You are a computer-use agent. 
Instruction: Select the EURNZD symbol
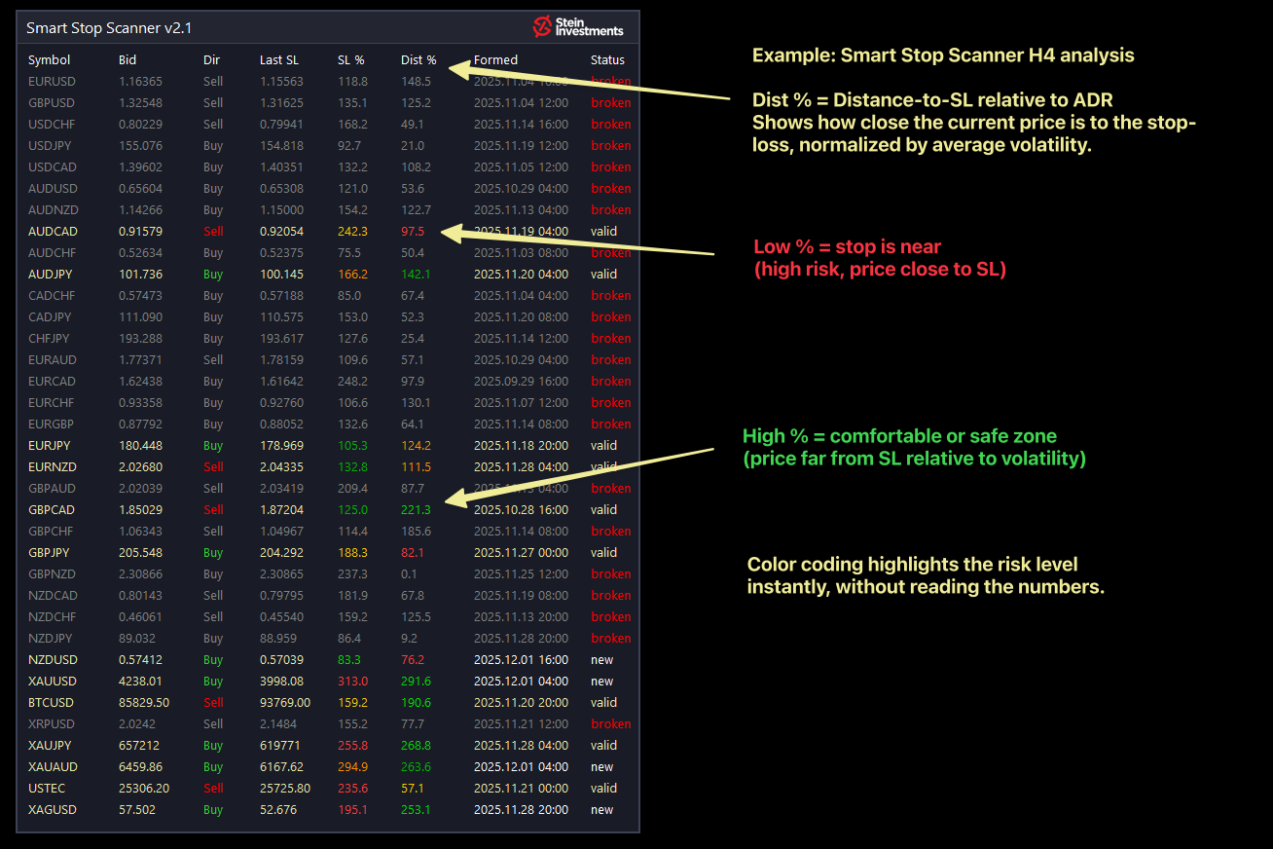[52, 467]
